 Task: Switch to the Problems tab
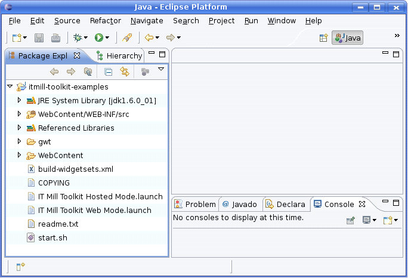tap(195, 205)
